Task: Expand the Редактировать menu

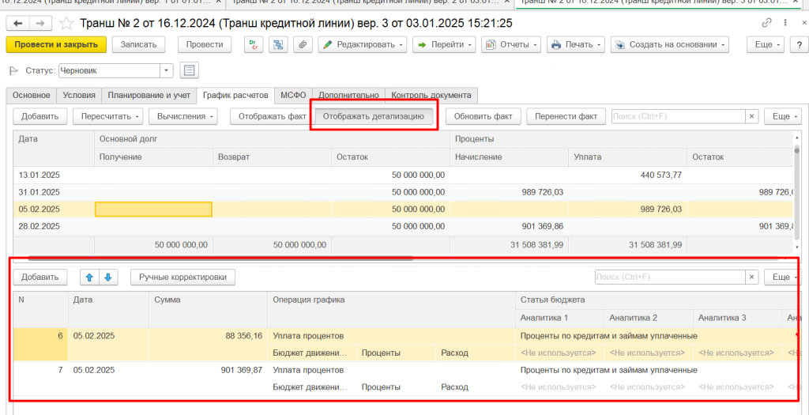Action: coord(363,44)
